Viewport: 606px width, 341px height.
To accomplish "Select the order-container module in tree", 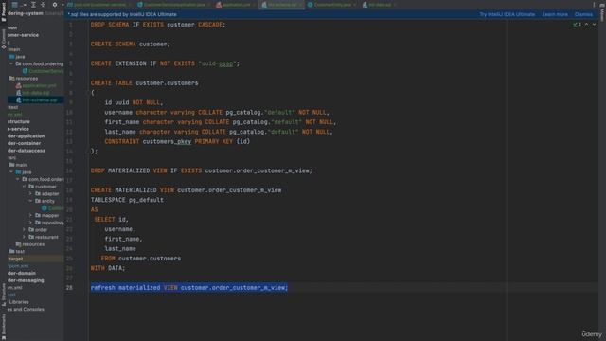I will click(24, 143).
